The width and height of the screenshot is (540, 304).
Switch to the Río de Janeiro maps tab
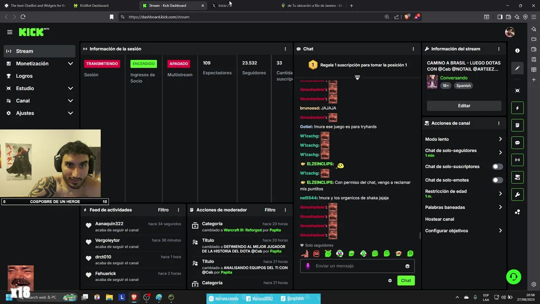pyautogui.click(x=311, y=5)
